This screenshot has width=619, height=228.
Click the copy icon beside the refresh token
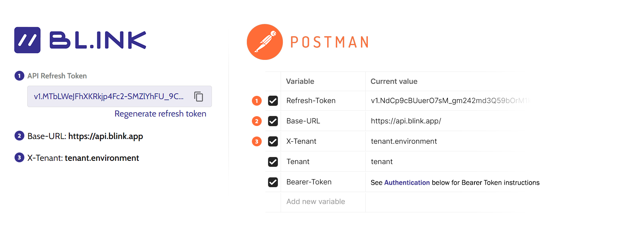click(x=198, y=97)
